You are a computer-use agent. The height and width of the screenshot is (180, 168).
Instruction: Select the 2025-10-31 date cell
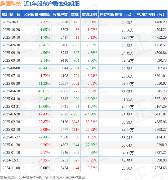11,22
